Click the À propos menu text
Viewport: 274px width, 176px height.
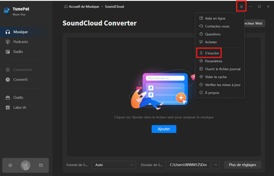pyautogui.click(x=212, y=93)
